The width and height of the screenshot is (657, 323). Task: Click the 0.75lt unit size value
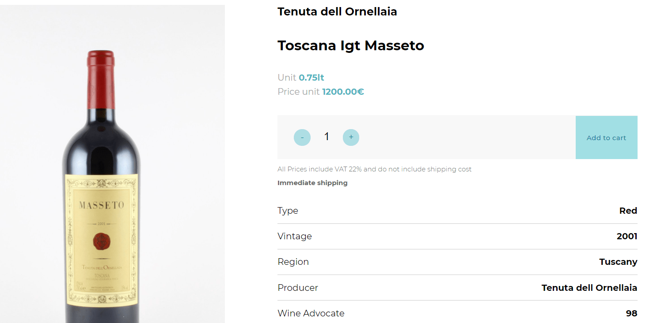[311, 78]
